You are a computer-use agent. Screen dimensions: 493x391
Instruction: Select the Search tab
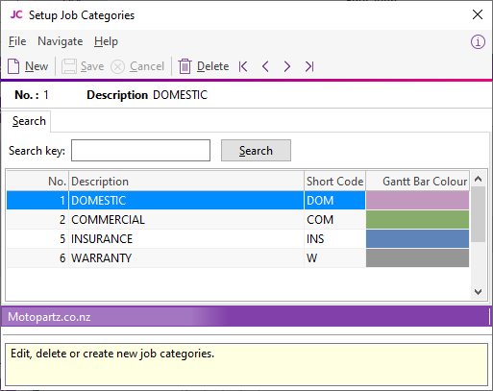click(x=29, y=121)
